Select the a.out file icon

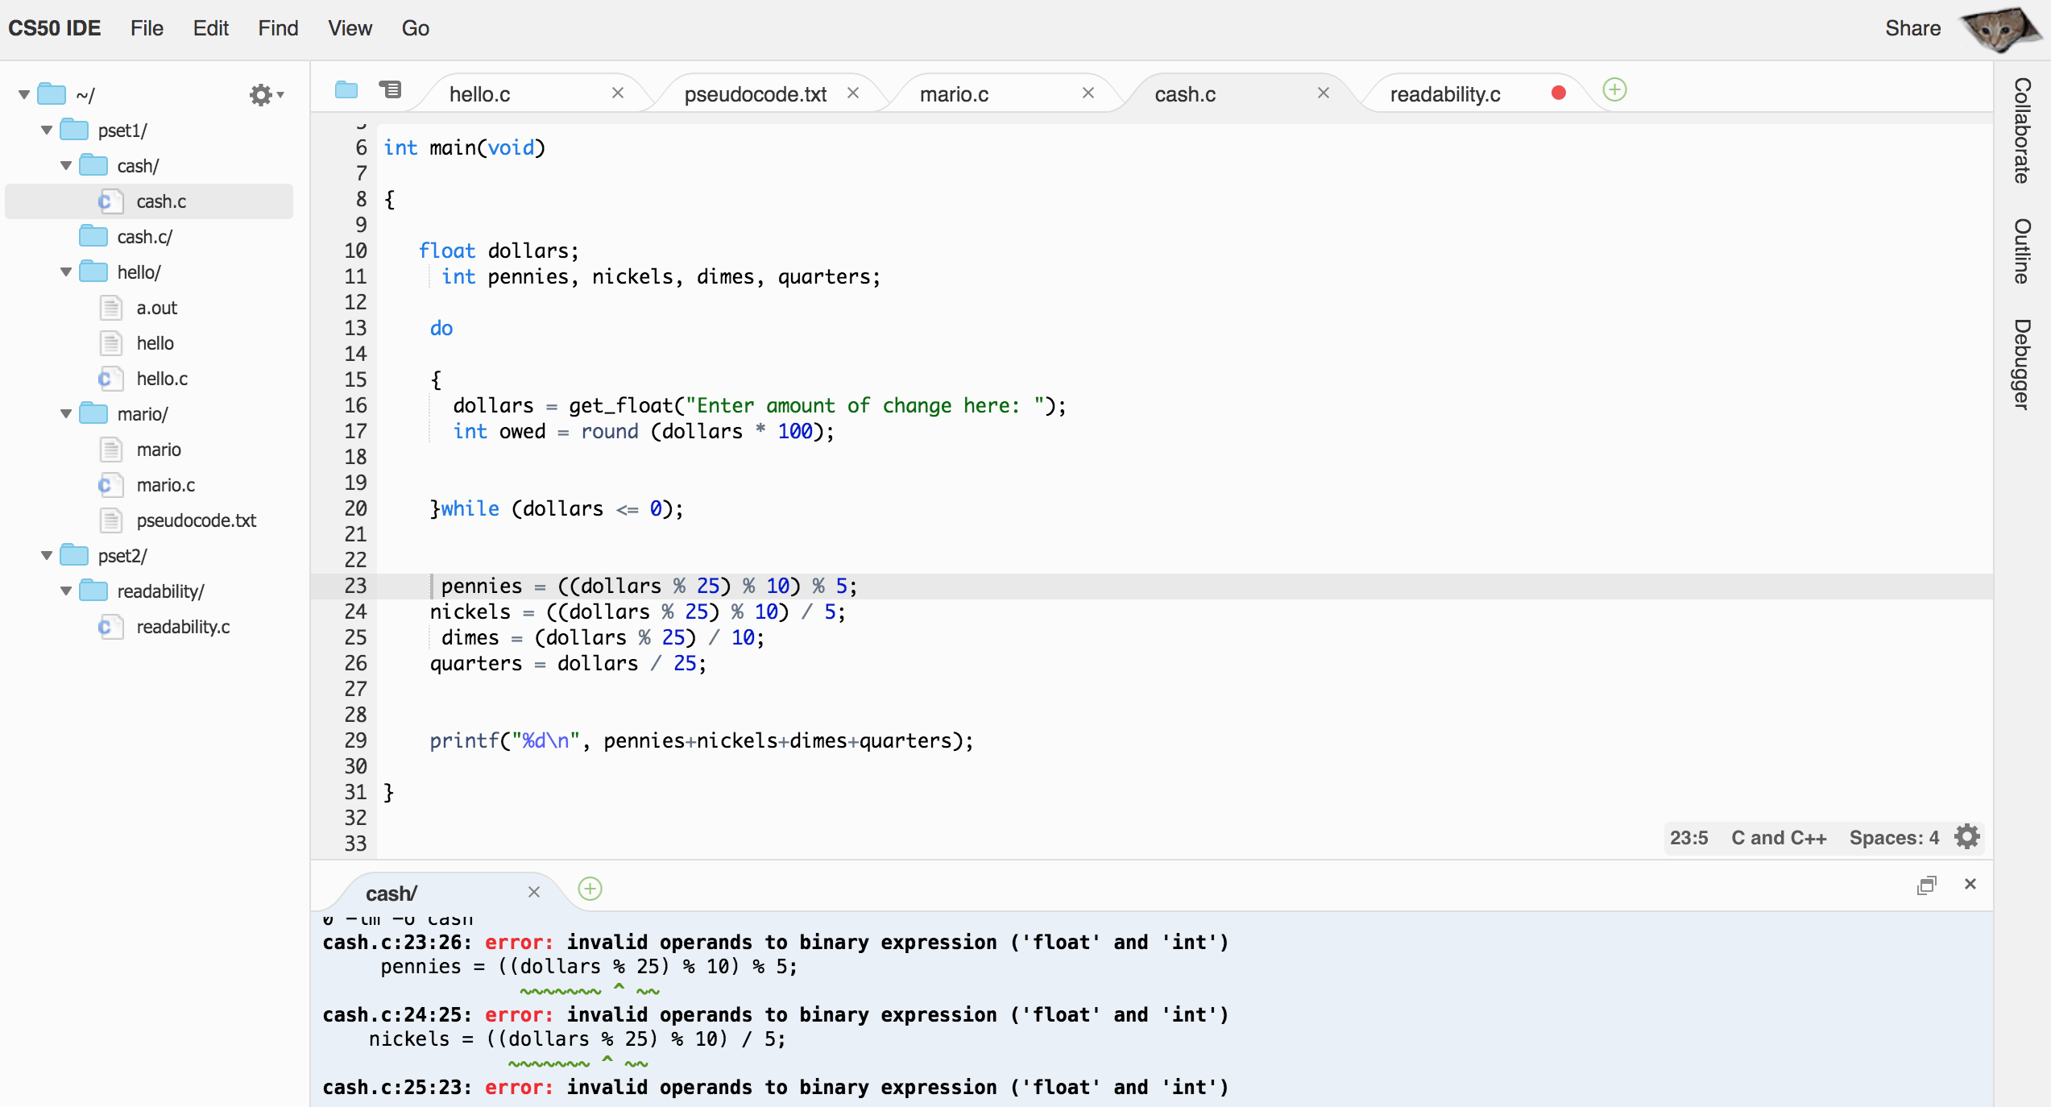(110, 308)
